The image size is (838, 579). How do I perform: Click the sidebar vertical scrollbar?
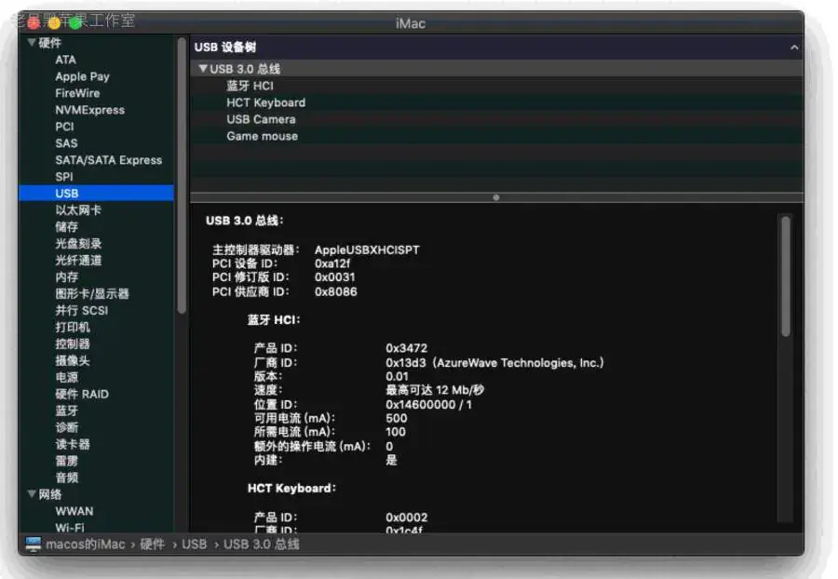click(182, 175)
